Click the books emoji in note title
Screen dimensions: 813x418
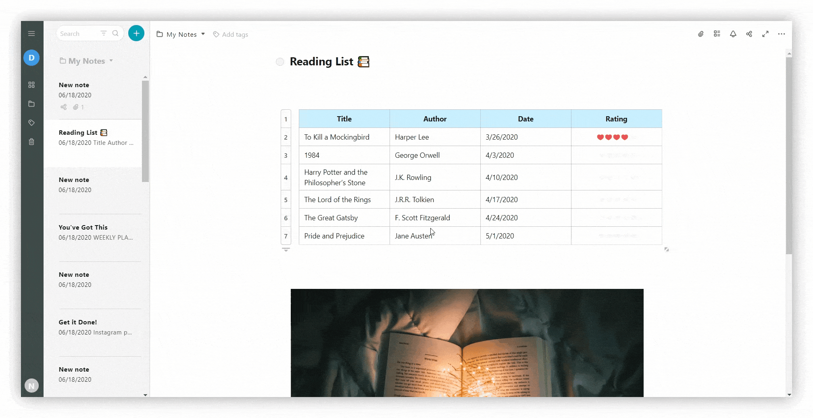(364, 61)
